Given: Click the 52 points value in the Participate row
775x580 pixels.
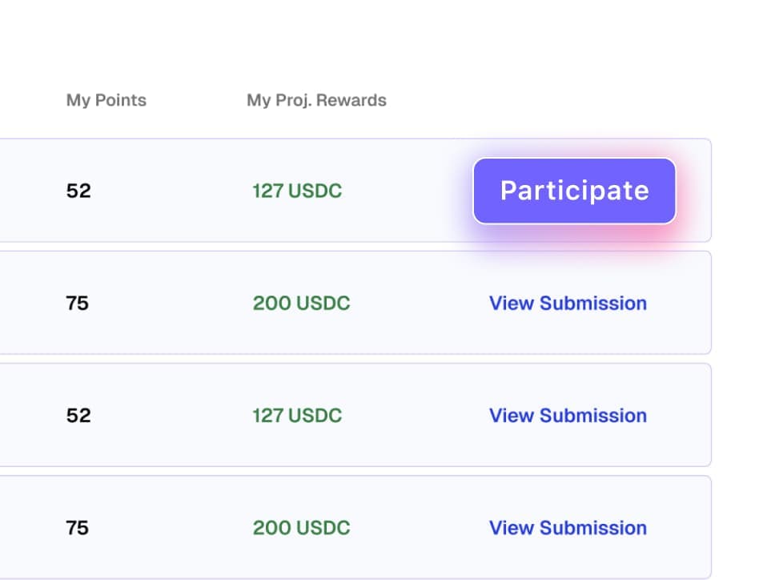Looking at the screenshot, I should pos(78,191).
